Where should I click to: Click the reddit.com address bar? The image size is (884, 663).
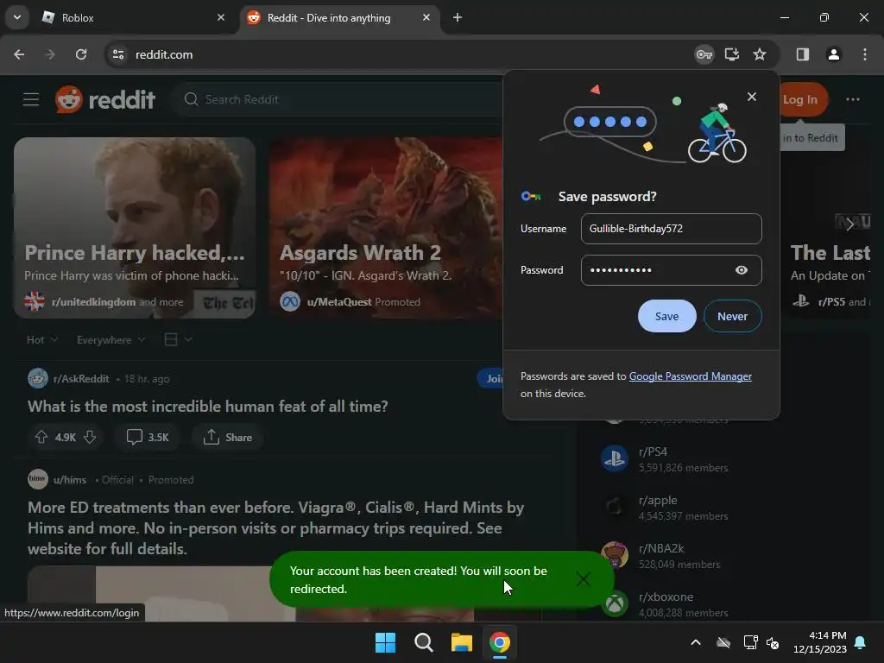395,54
